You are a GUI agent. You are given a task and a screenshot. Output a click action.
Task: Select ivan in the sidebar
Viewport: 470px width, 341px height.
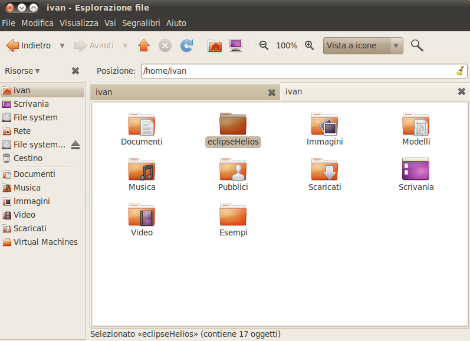42,90
